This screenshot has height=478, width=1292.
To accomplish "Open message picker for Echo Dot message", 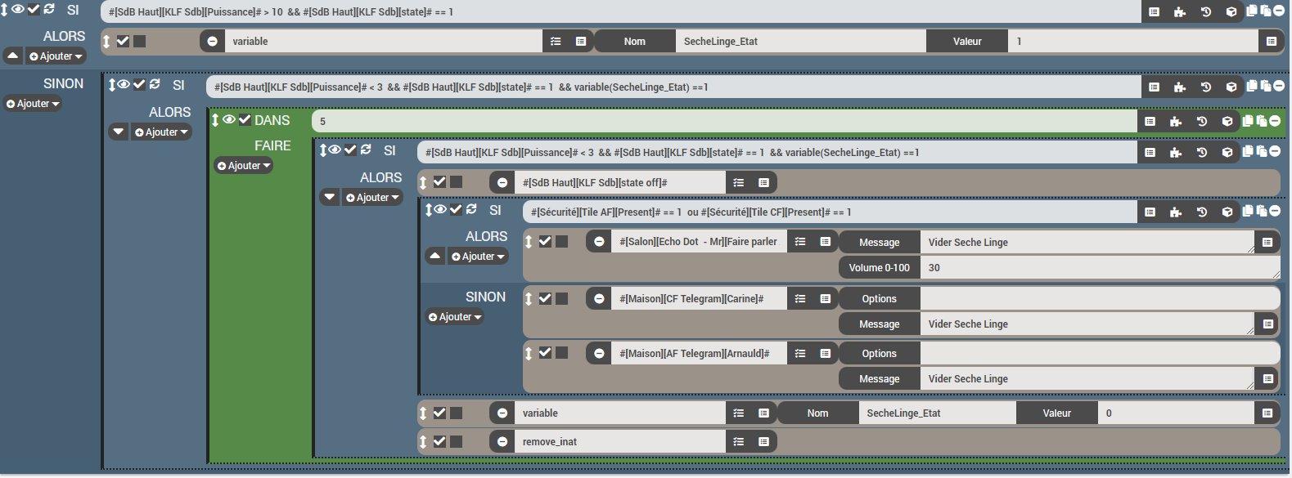I will [1267, 242].
